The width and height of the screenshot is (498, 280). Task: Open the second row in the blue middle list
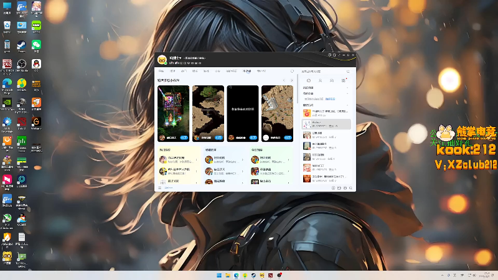[x=225, y=172]
